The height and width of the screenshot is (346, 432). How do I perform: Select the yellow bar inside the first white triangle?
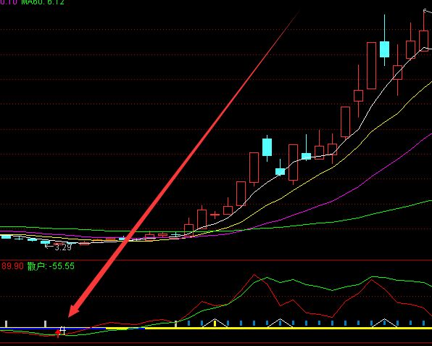(x=215, y=324)
